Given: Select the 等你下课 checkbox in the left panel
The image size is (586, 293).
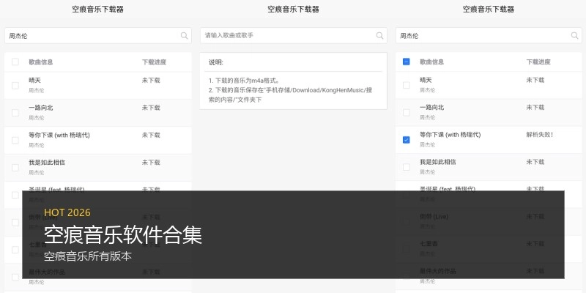Looking at the screenshot, I should tap(15, 140).
